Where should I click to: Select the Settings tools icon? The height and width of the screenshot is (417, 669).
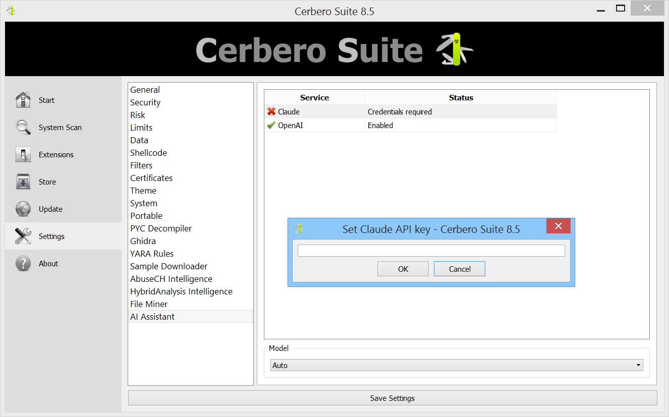23,236
